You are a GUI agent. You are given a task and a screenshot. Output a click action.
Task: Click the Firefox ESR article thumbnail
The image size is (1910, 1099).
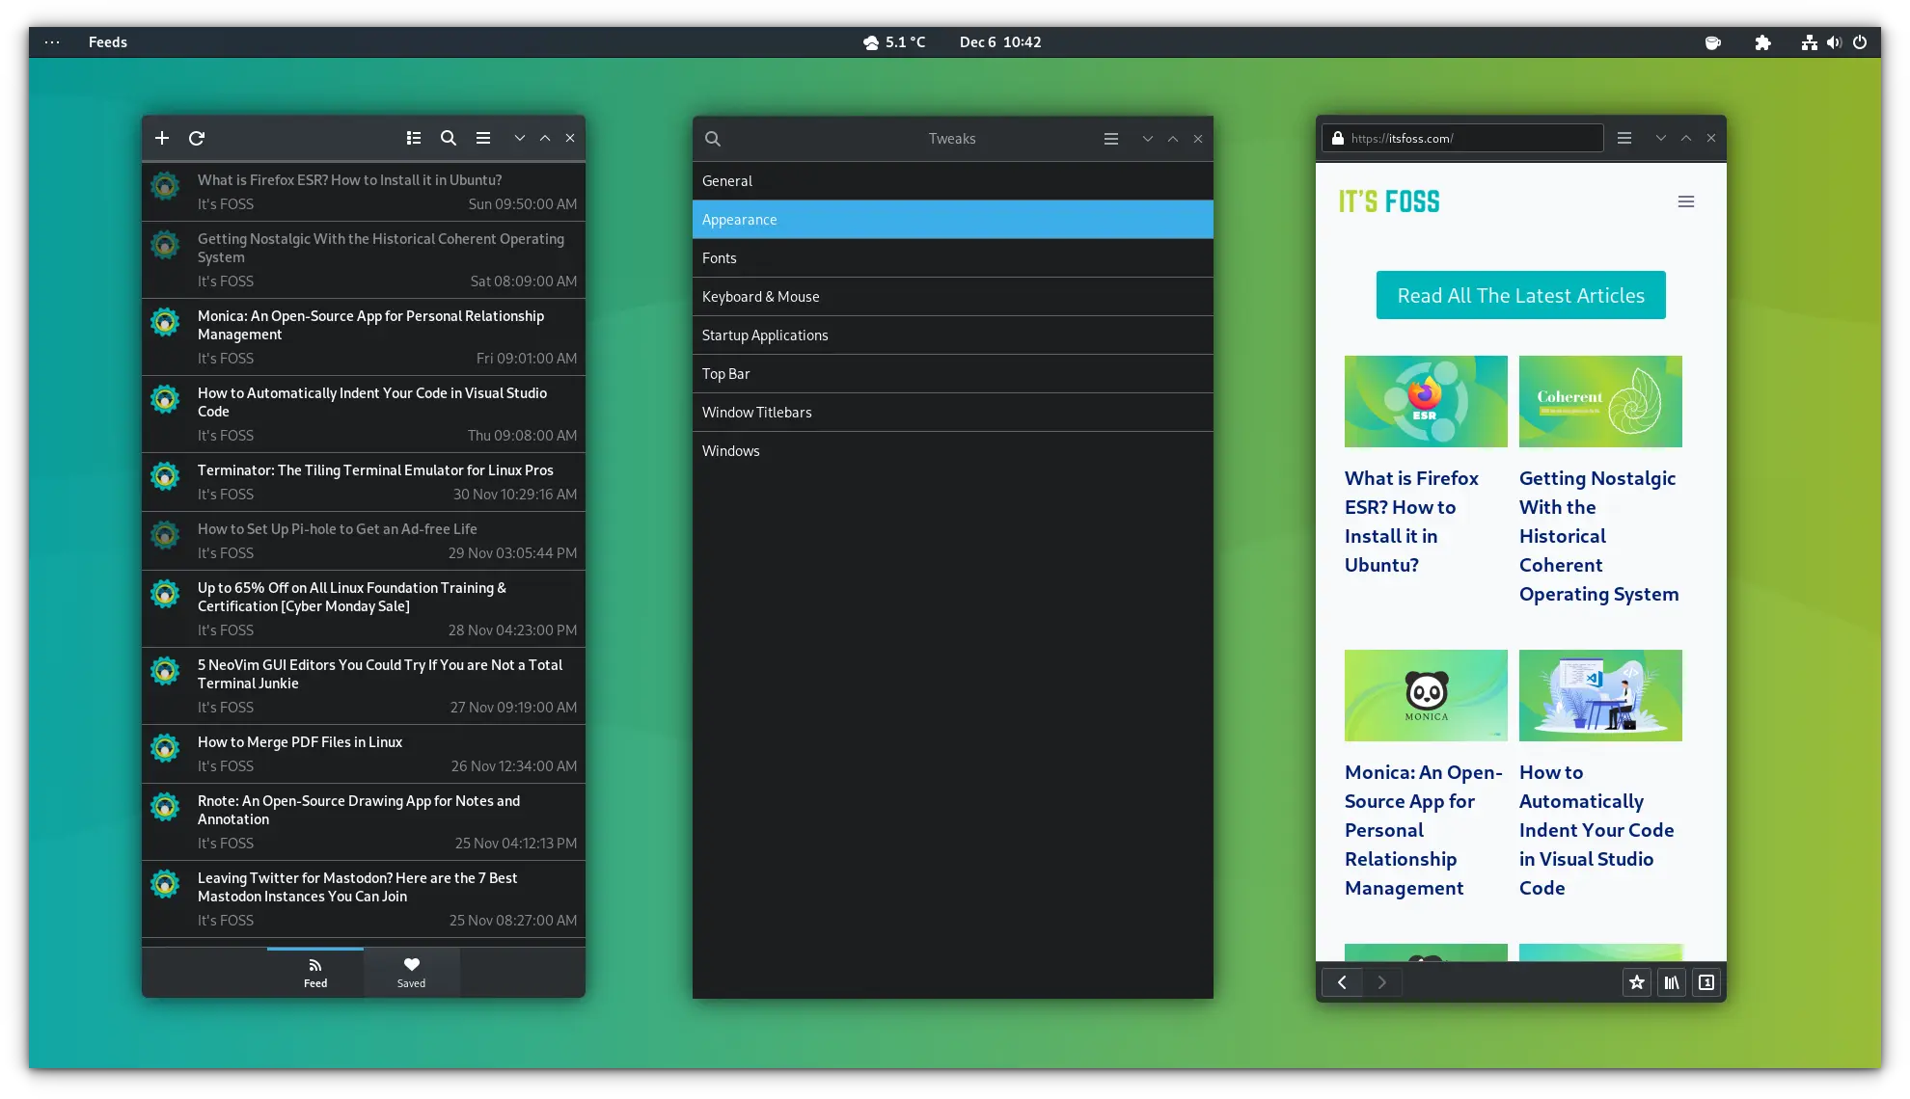(1426, 401)
